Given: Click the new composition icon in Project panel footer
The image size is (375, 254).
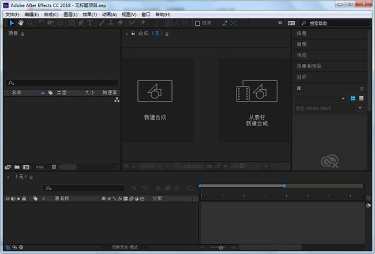Looking at the screenshot, I should click(27, 166).
